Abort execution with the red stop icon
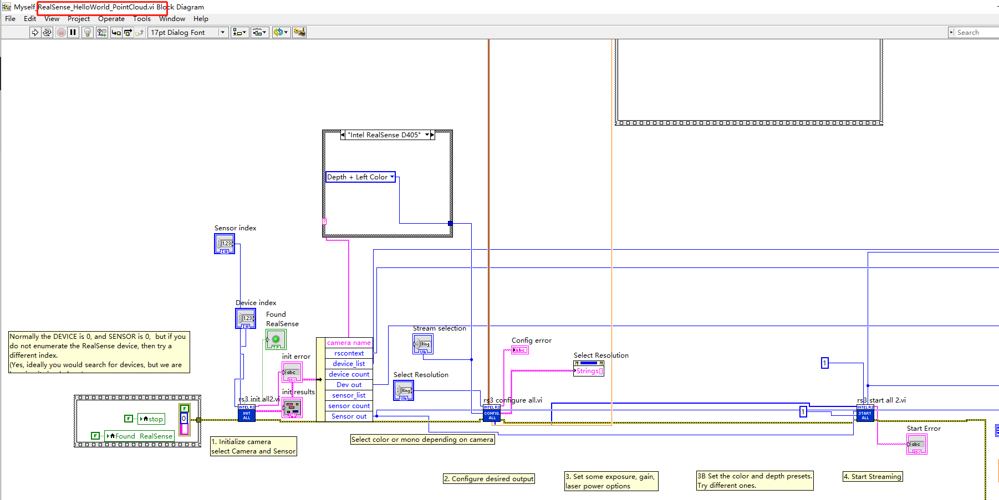999x500 pixels. [x=61, y=32]
